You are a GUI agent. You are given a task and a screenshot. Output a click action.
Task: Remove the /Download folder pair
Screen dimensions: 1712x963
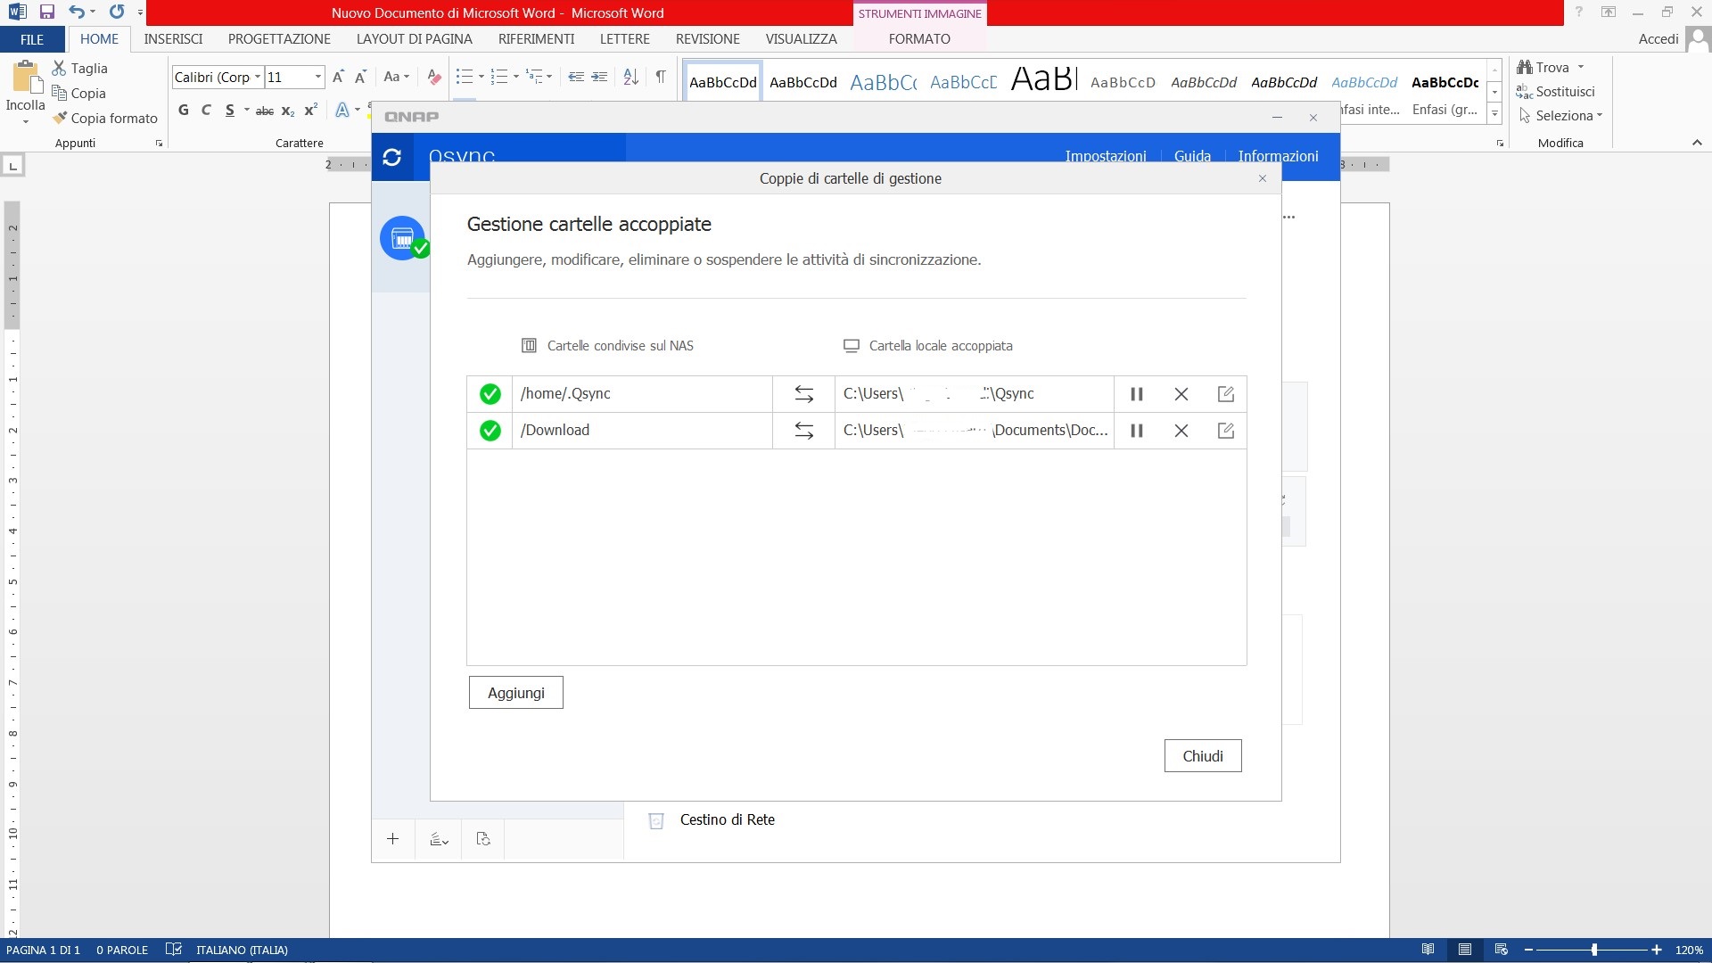tap(1181, 431)
